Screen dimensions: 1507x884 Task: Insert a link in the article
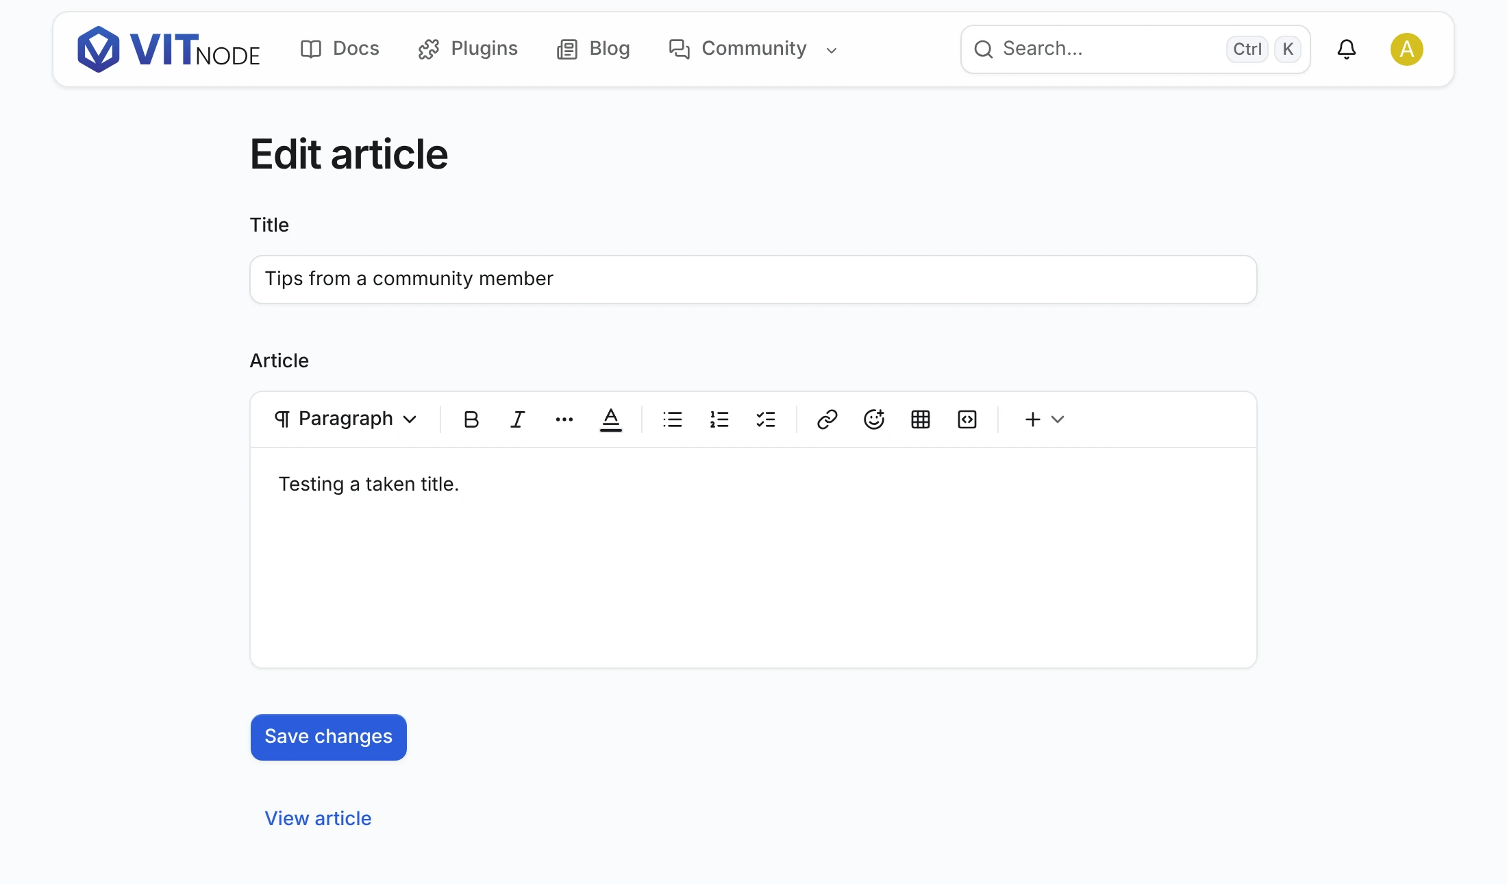coord(827,419)
